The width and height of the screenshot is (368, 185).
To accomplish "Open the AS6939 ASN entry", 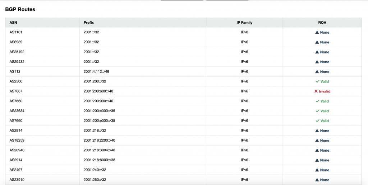I will click(16, 42).
